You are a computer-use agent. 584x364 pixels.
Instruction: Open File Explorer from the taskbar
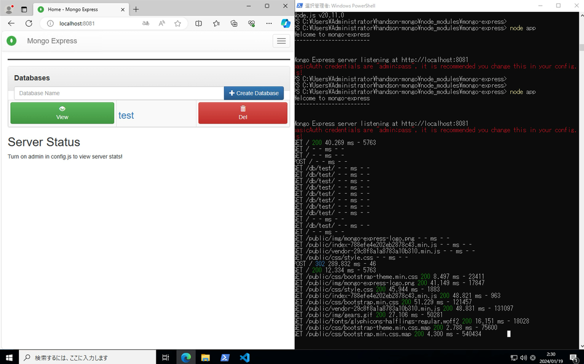pos(205,357)
